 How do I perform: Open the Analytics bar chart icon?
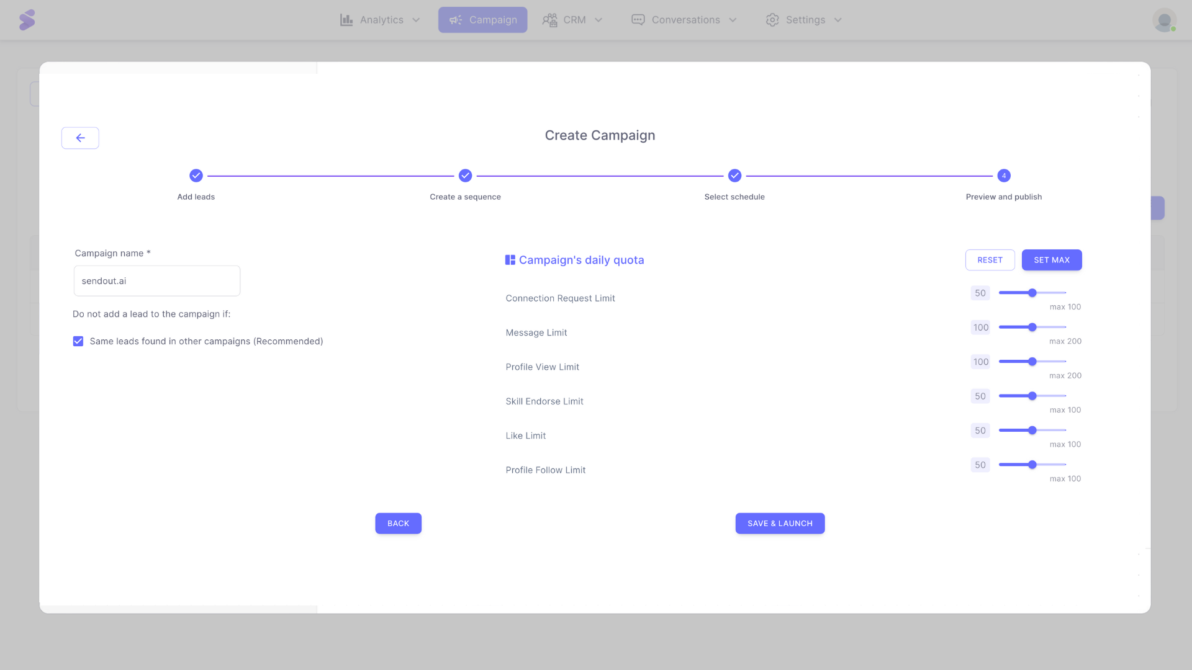tap(347, 19)
